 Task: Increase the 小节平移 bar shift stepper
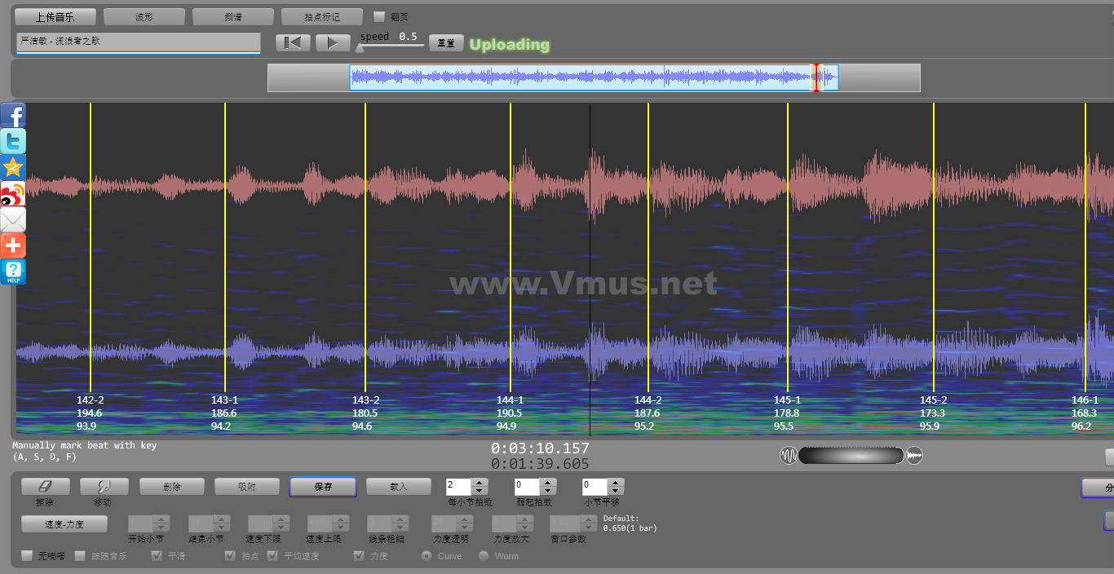tap(616, 483)
